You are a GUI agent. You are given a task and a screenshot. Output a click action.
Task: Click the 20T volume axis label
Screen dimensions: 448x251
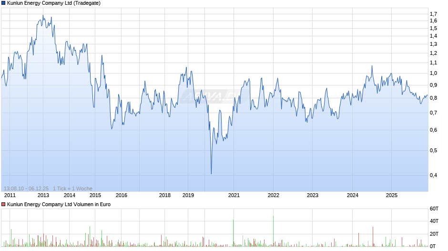pyautogui.click(x=434, y=234)
